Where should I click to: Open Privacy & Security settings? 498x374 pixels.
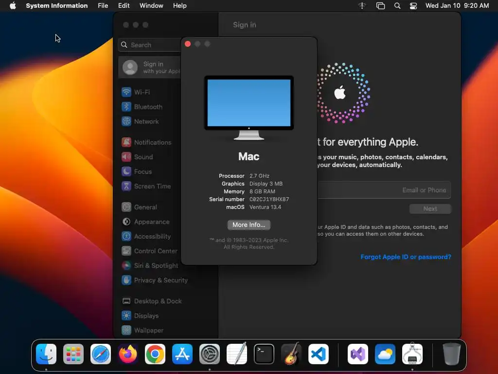click(154, 280)
